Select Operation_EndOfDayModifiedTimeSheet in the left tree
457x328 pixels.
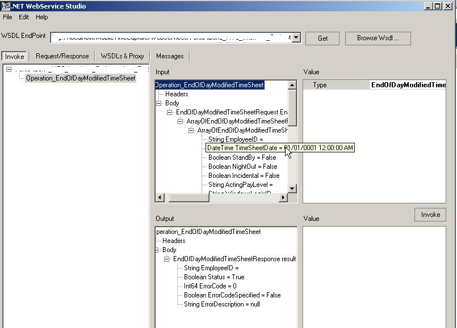coord(81,78)
